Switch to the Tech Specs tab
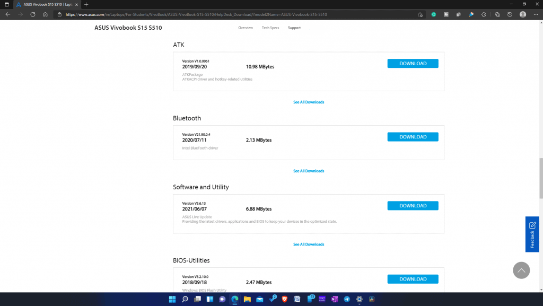The image size is (543, 306). click(x=270, y=28)
